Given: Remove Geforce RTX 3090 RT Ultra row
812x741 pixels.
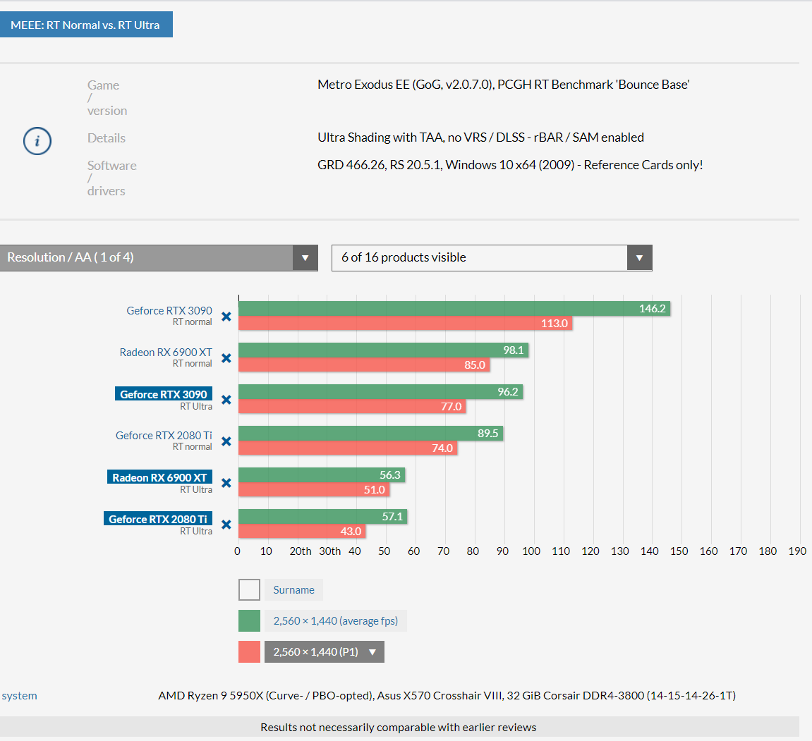Looking at the screenshot, I should click(x=226, y=400).
